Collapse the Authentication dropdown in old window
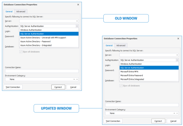The width and height of the screenshot is (183, 126). point(77,26)
